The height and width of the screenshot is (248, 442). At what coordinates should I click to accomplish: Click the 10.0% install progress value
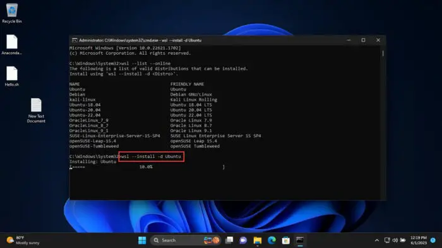coord(146,167)
